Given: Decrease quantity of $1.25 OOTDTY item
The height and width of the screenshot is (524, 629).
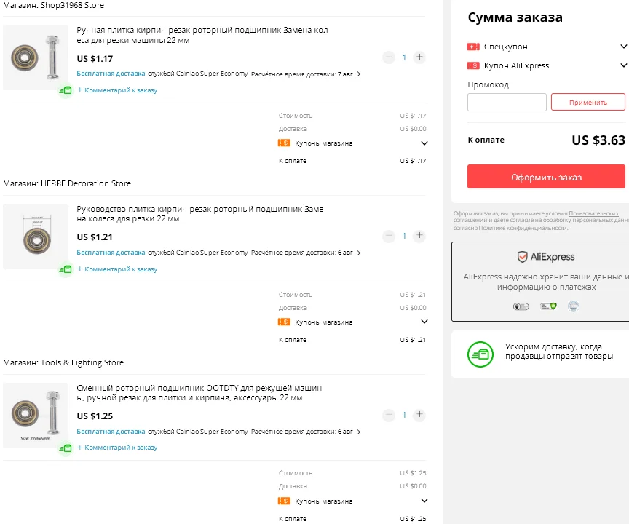Looking at the screenshot, I should [x=389, y=415].
